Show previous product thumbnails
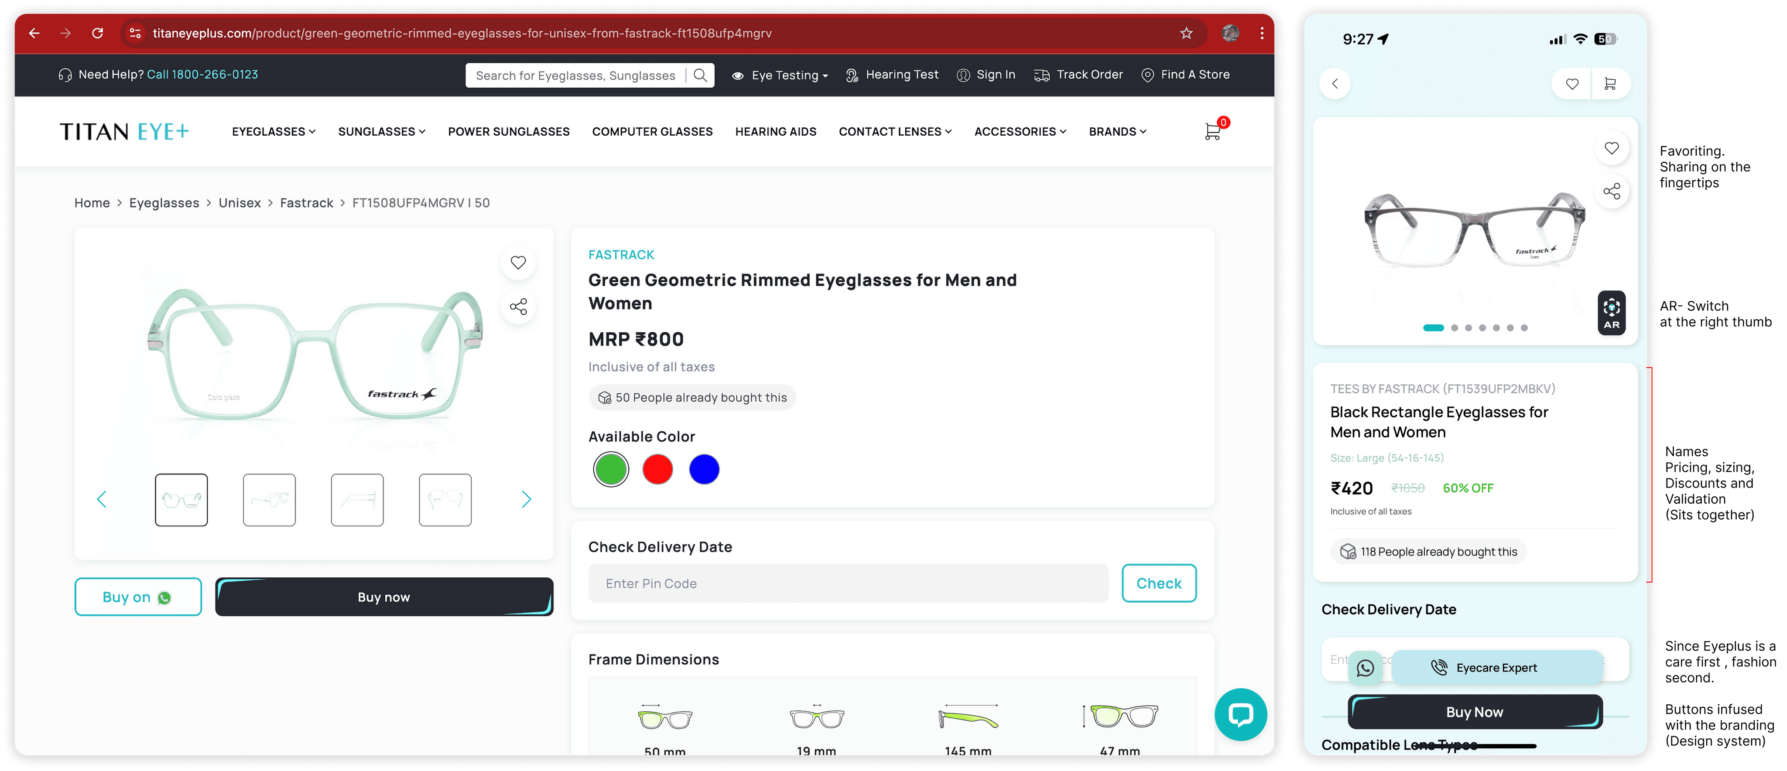Screen dimensions: 1787x771 coord(102,499)
